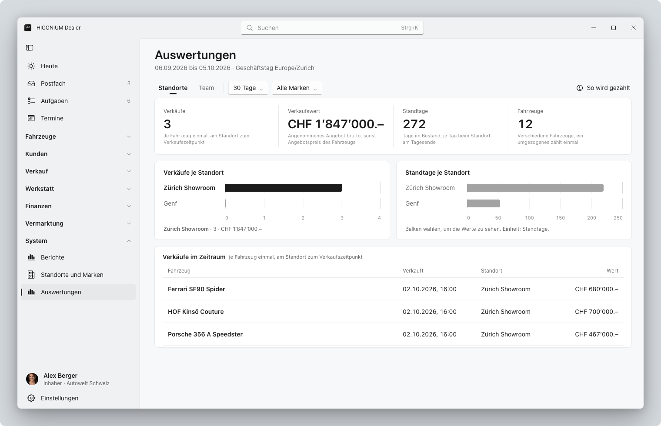The width and height of the screenshot is (661, 426).
Task: Select the Zürich Showroom Standtage bar
Action: pyautogui.click(x=535, y=188)
